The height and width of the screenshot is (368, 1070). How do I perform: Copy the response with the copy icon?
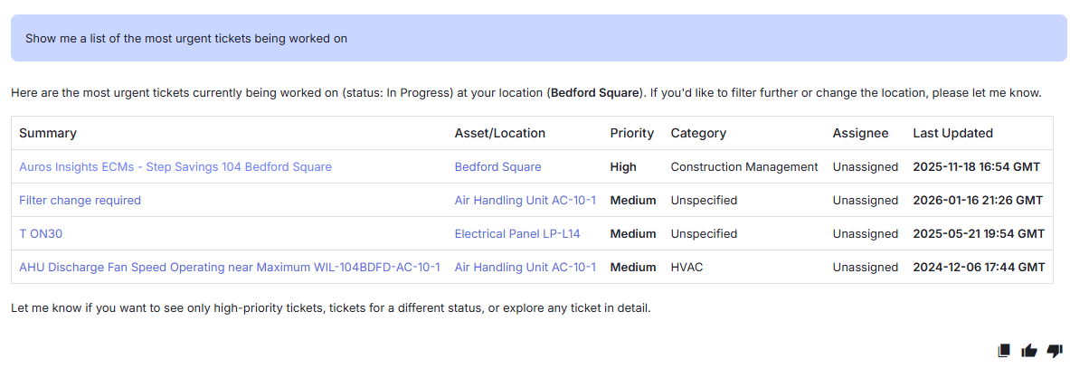click(1004, 351)
